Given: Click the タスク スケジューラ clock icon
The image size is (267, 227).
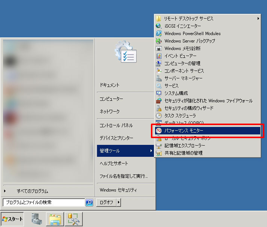Looking at the screenshot, I should (x=159, y=116).
